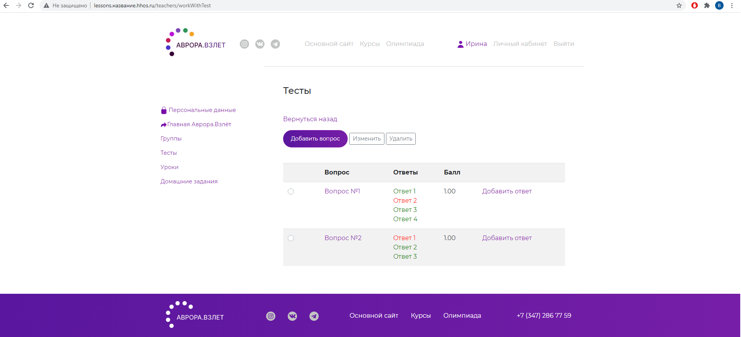
Task: Click the 1.00 score of Вопрос №2
Action: 450,238
